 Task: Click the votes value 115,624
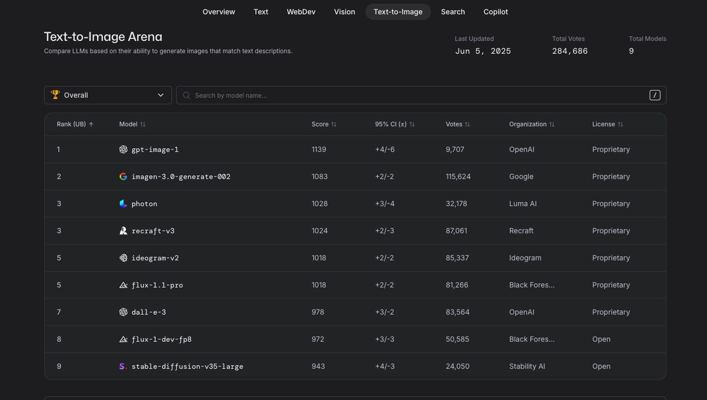coord(458,177)
